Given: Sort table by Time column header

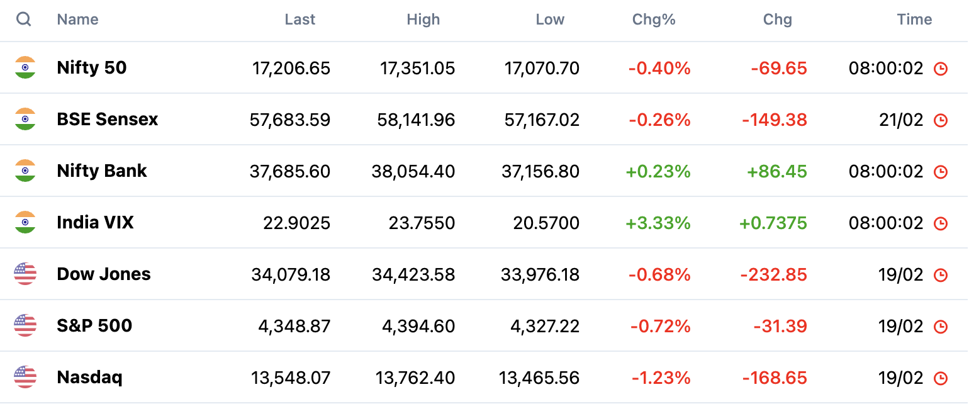Looking at the screenshot, I should (x=915, y=20).
